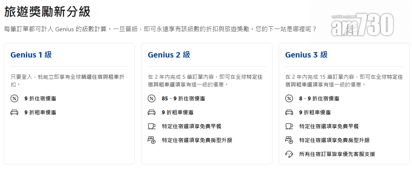Screen dimensions: 412x193
Task: Click the breakfast cup icon in Genius 2 card
Action: pos(152,126)
